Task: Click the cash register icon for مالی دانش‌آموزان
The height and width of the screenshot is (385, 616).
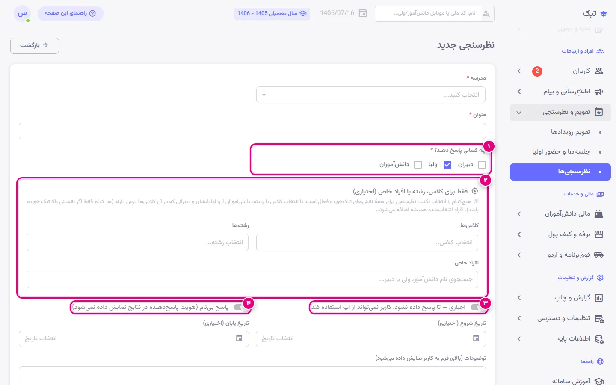Action: click(x=599, y=214)
